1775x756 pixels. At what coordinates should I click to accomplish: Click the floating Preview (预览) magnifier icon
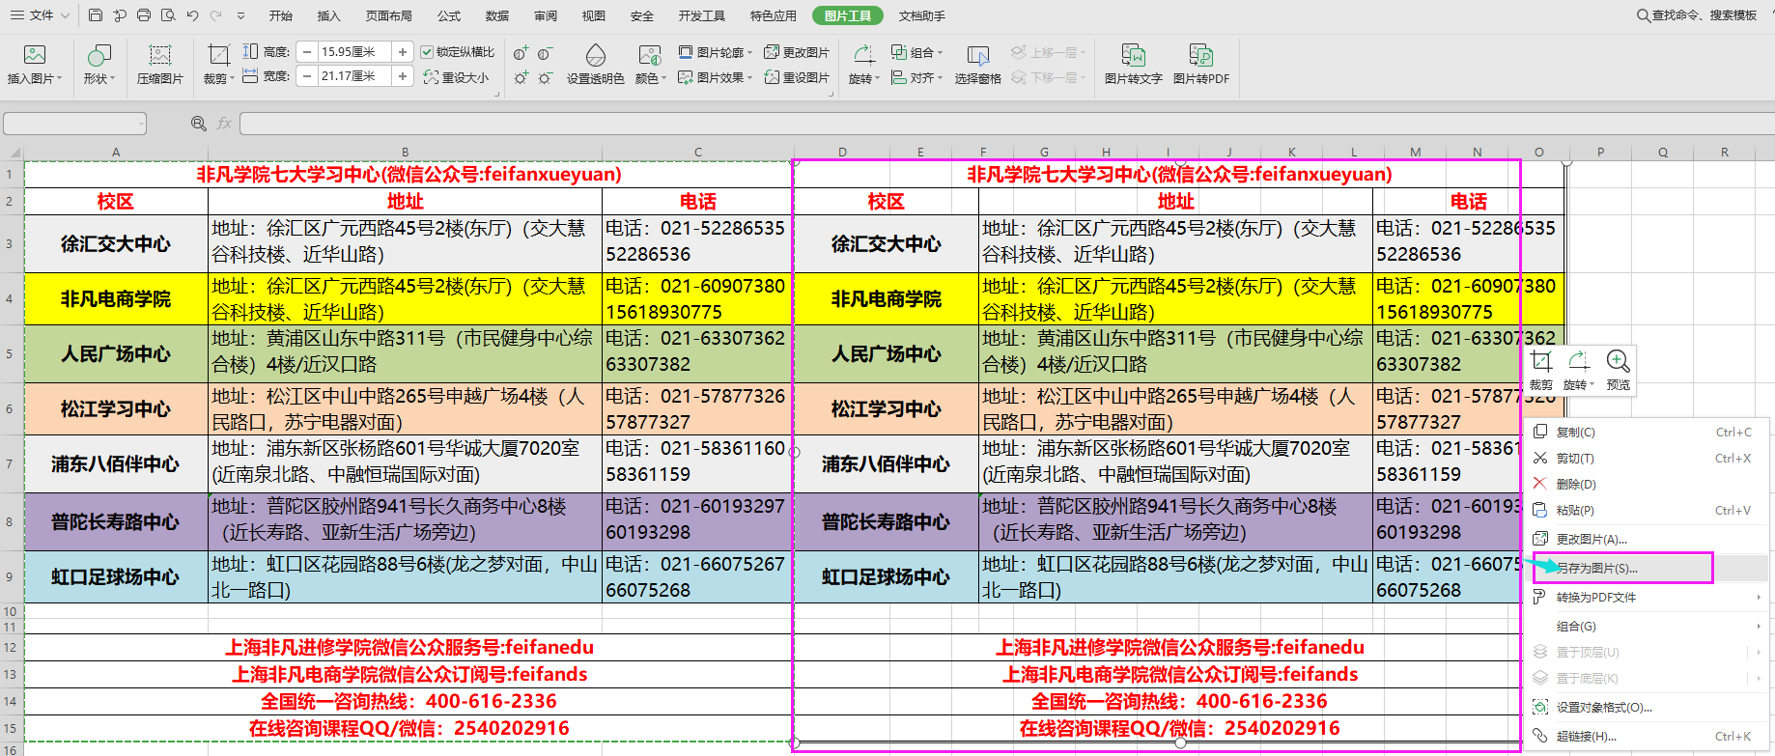1618,361
